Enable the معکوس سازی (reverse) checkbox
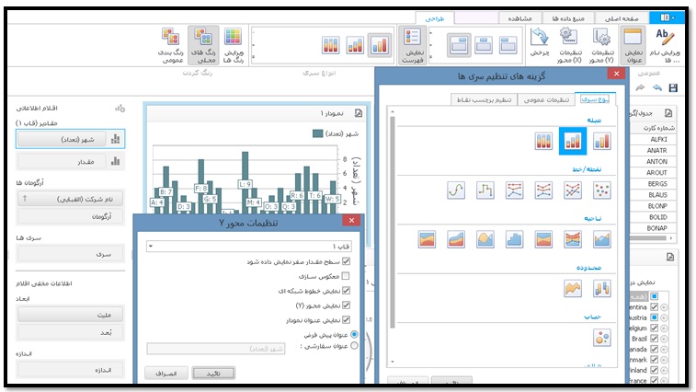Screen dimensions: 696x392 [x=346, y=276]
